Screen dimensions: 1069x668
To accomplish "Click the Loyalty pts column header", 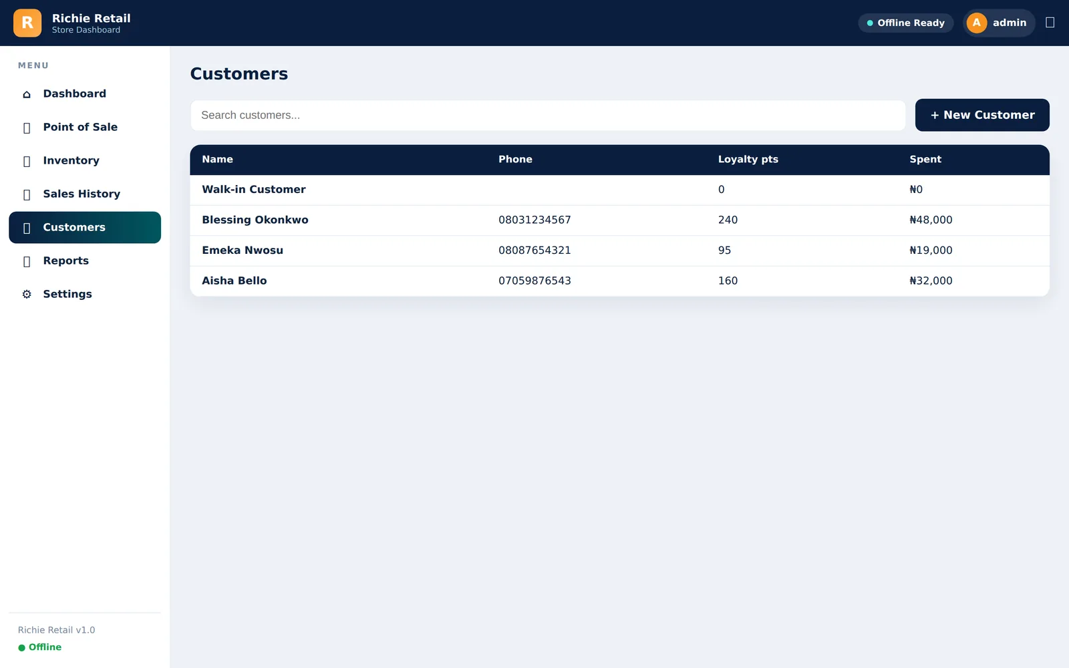I will pos(748,159).
